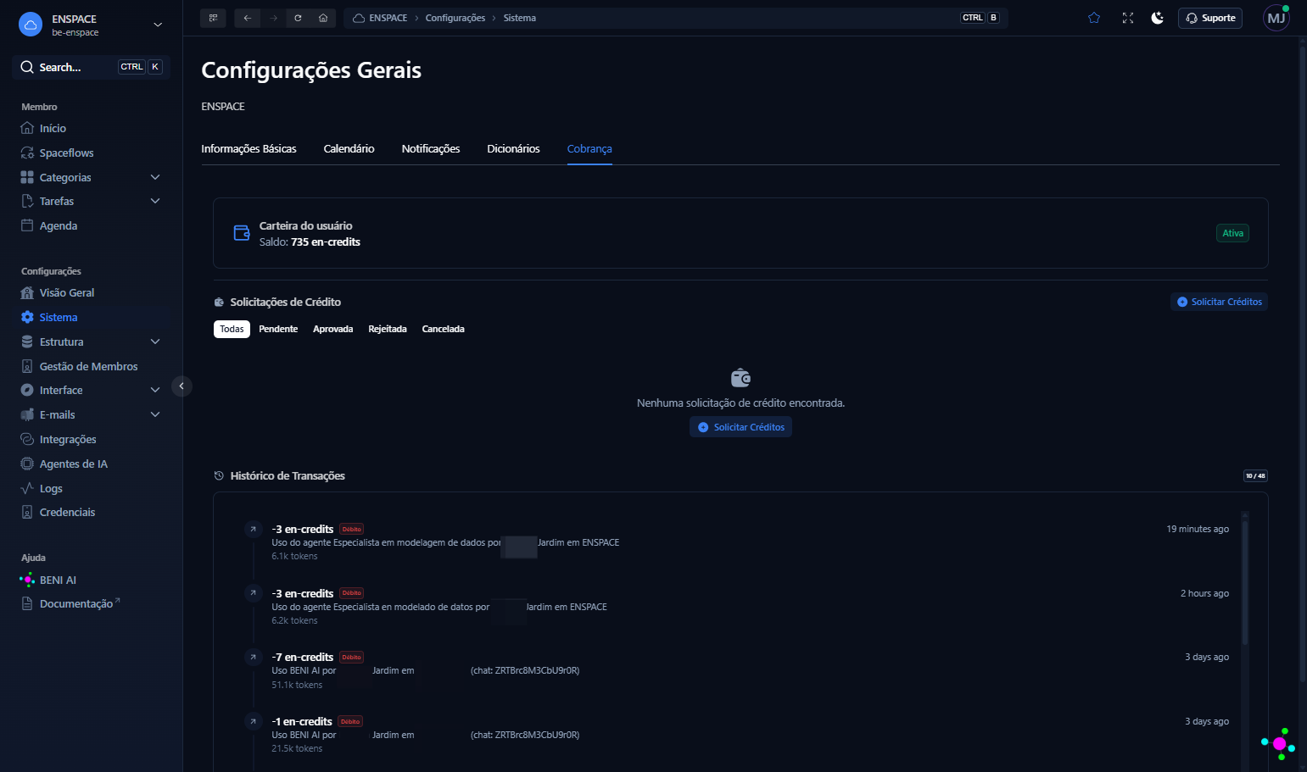The width and height of the screenshot is (1307, 772).
Task: Click arrow icon of 19 minutes ago transaction
Action: pos(253,529)
